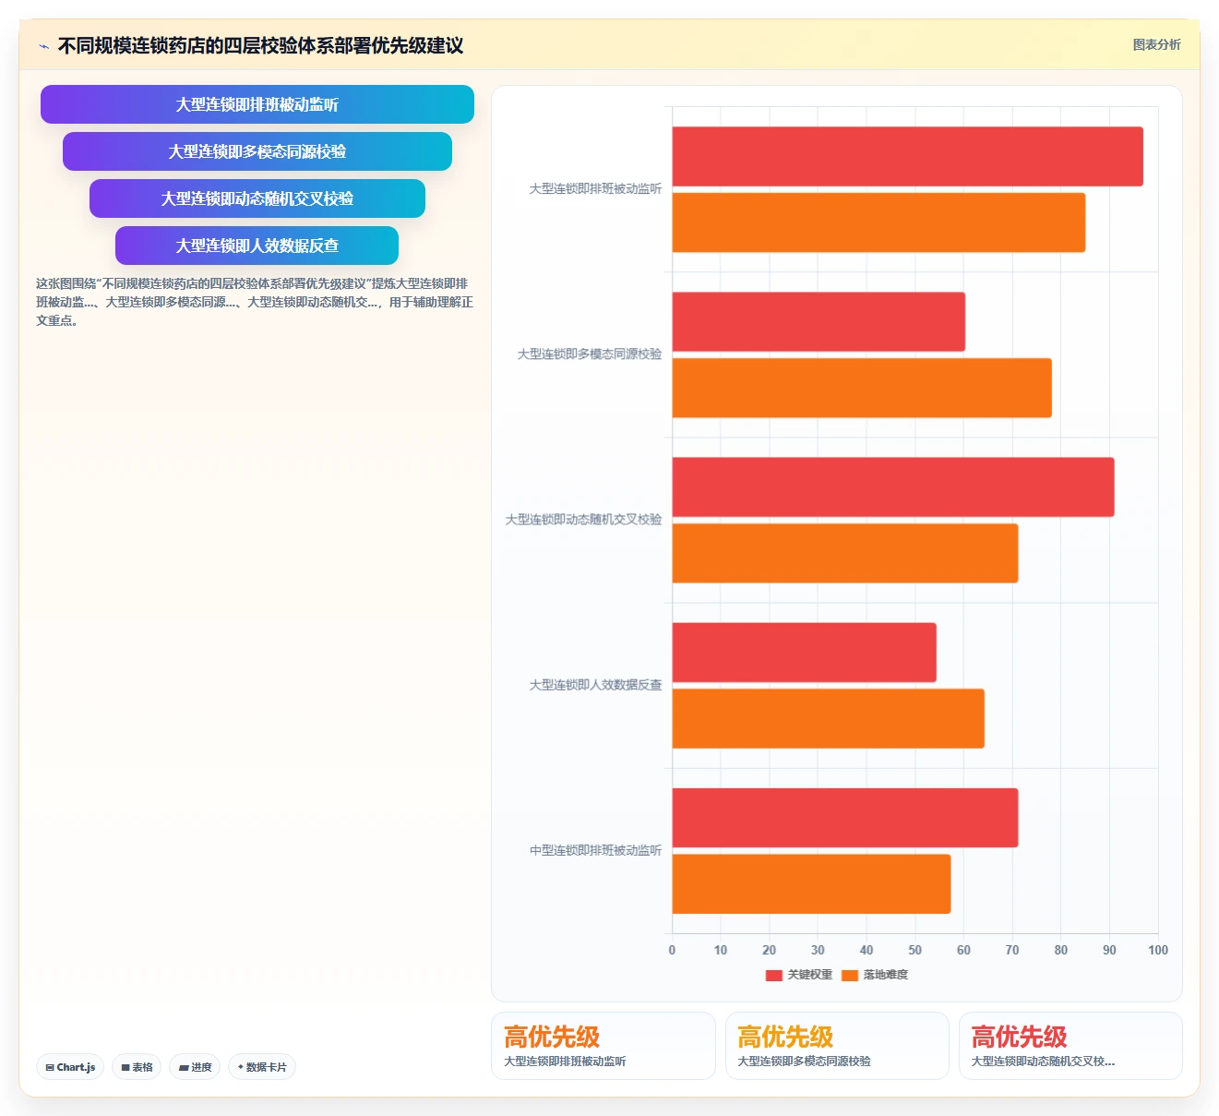
Task: Select the 大型连锁即人效数据反查 funnel bar
Action: (x=257, y=246)
